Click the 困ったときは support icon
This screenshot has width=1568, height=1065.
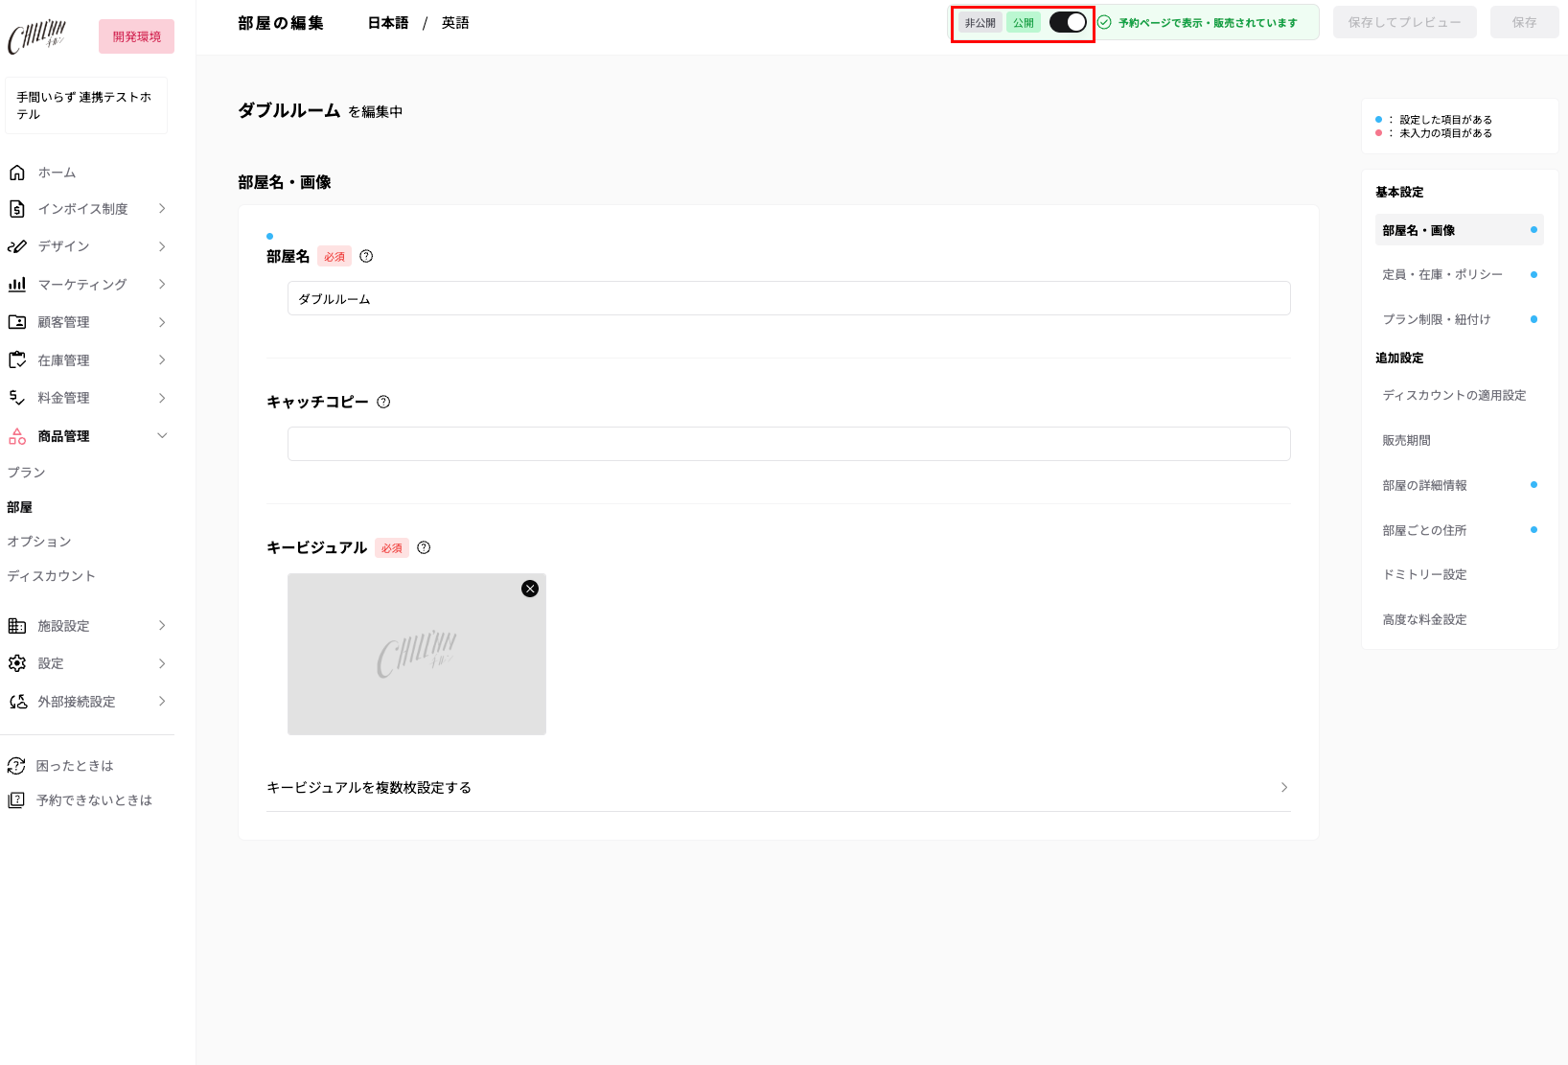[x=16, y=766]
